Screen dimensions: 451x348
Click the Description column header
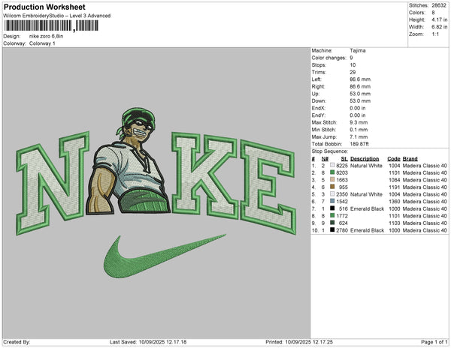point(365,159)
